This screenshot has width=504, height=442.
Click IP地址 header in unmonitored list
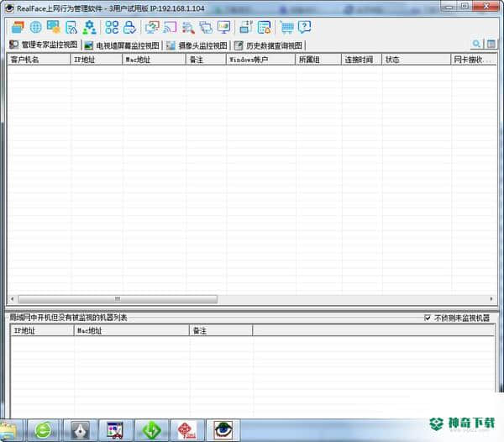point(42,330)
